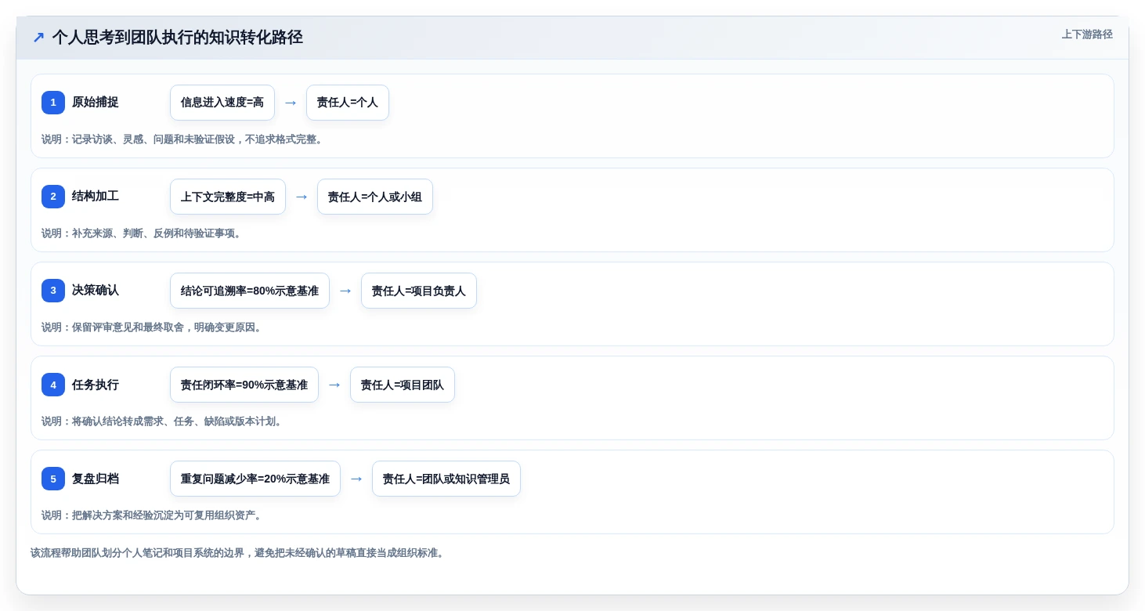
Task: Click the 责任人=个人或小组 chip
Action: point(375,197)
